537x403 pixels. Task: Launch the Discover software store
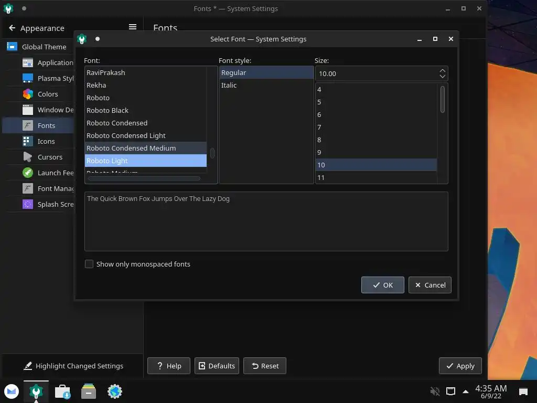[x=63, y=391]
